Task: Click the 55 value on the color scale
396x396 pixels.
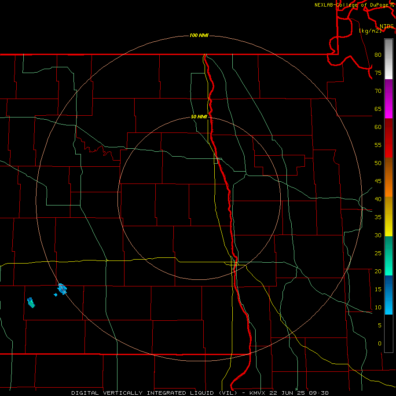Action: coord(378,145)
